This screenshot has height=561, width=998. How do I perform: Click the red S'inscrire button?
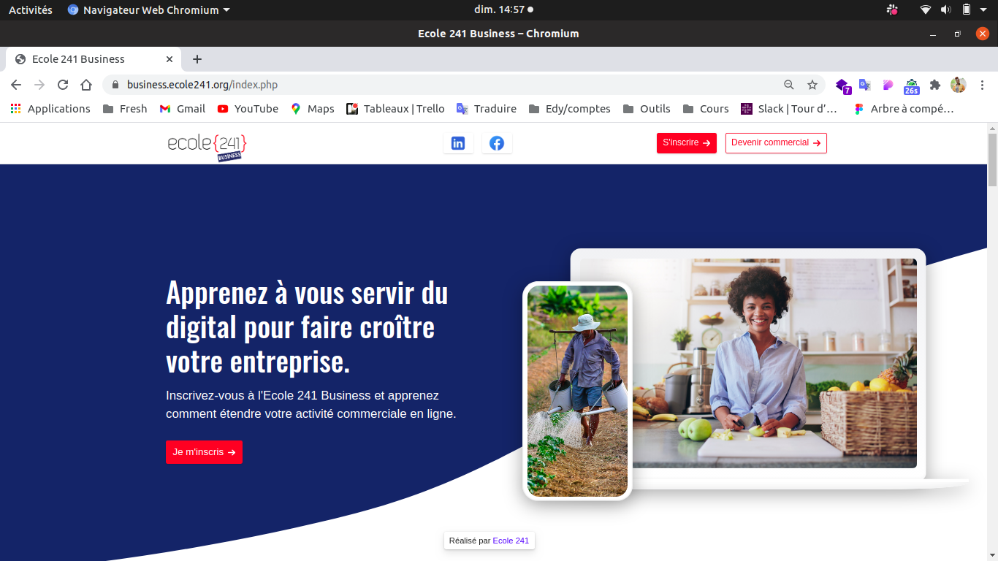pyautogui.click(x=687, y=143)
